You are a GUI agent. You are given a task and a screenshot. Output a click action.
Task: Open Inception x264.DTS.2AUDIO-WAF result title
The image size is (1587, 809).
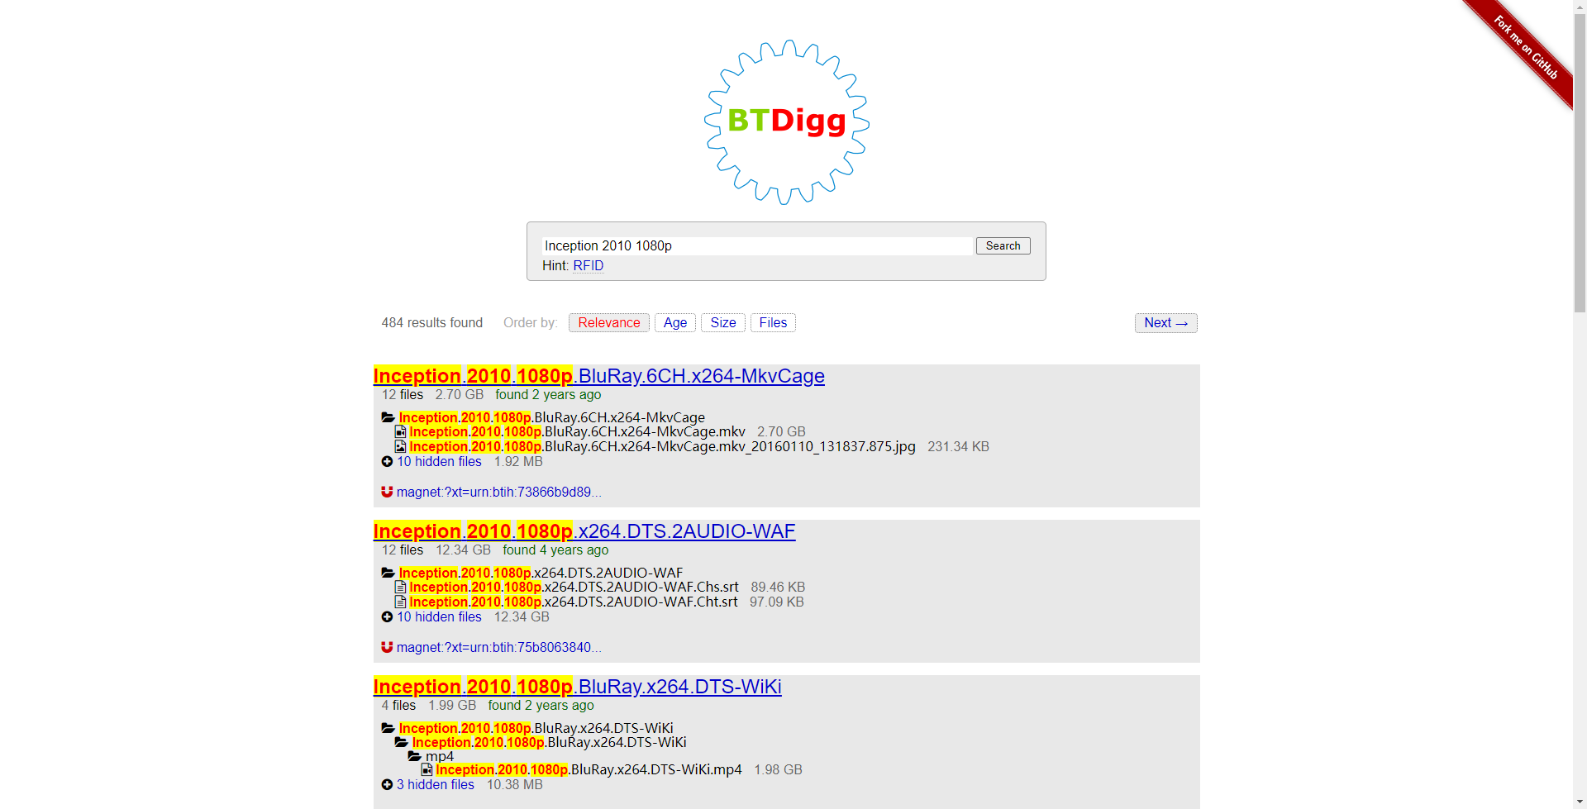(584, 531)
